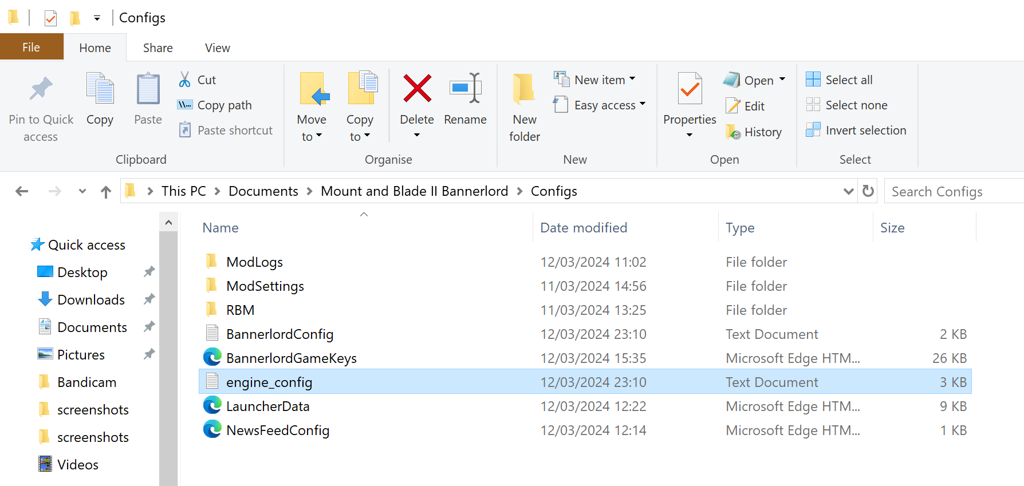Click the Pin to Quick access icon

coord(41,89)
